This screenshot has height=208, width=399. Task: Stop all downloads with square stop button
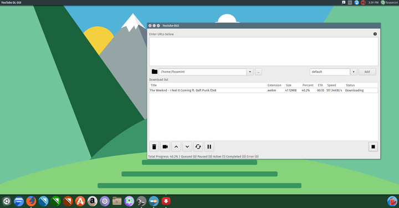[373, 146]
